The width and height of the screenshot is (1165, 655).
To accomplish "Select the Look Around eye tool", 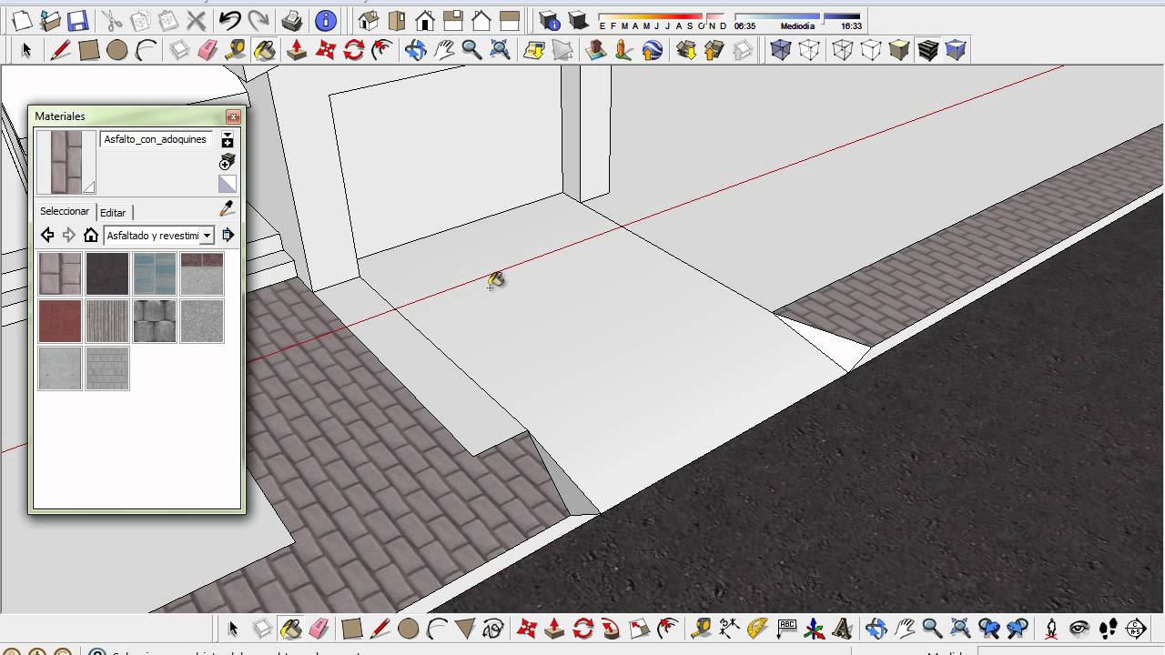I will click(1079, 628).
